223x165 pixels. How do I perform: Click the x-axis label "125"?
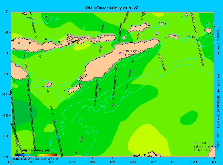[x=113, y=162]
